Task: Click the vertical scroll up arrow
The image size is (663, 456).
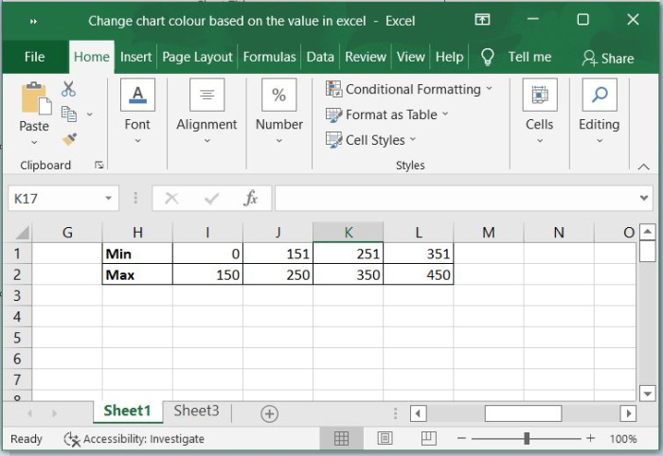Action: [647, 232]
